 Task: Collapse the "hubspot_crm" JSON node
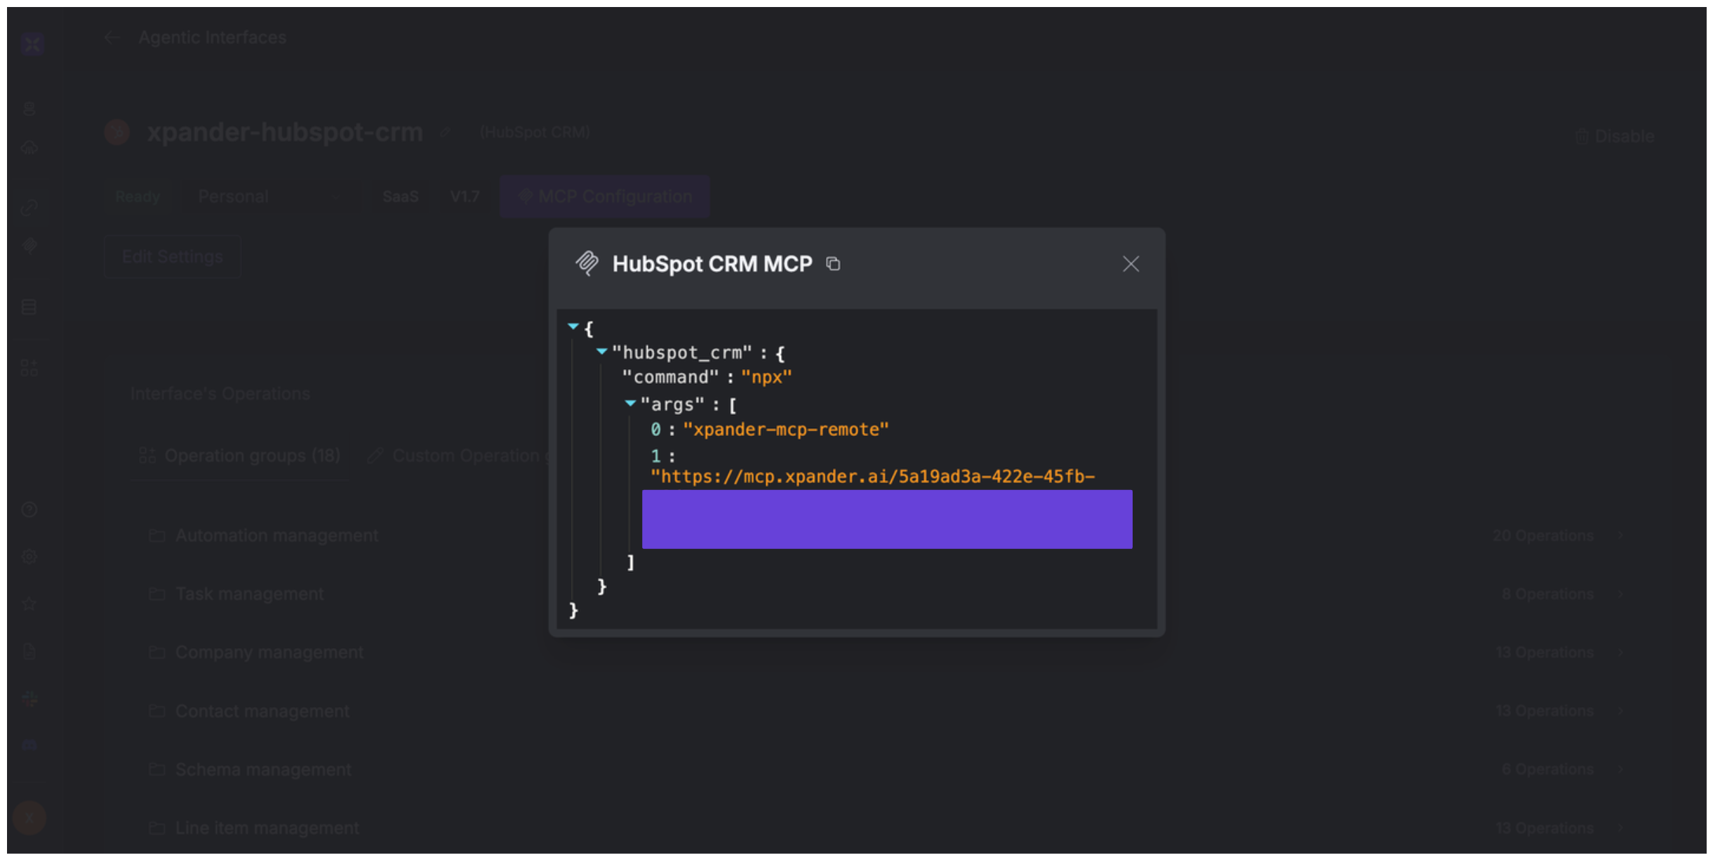pos(601,351)
